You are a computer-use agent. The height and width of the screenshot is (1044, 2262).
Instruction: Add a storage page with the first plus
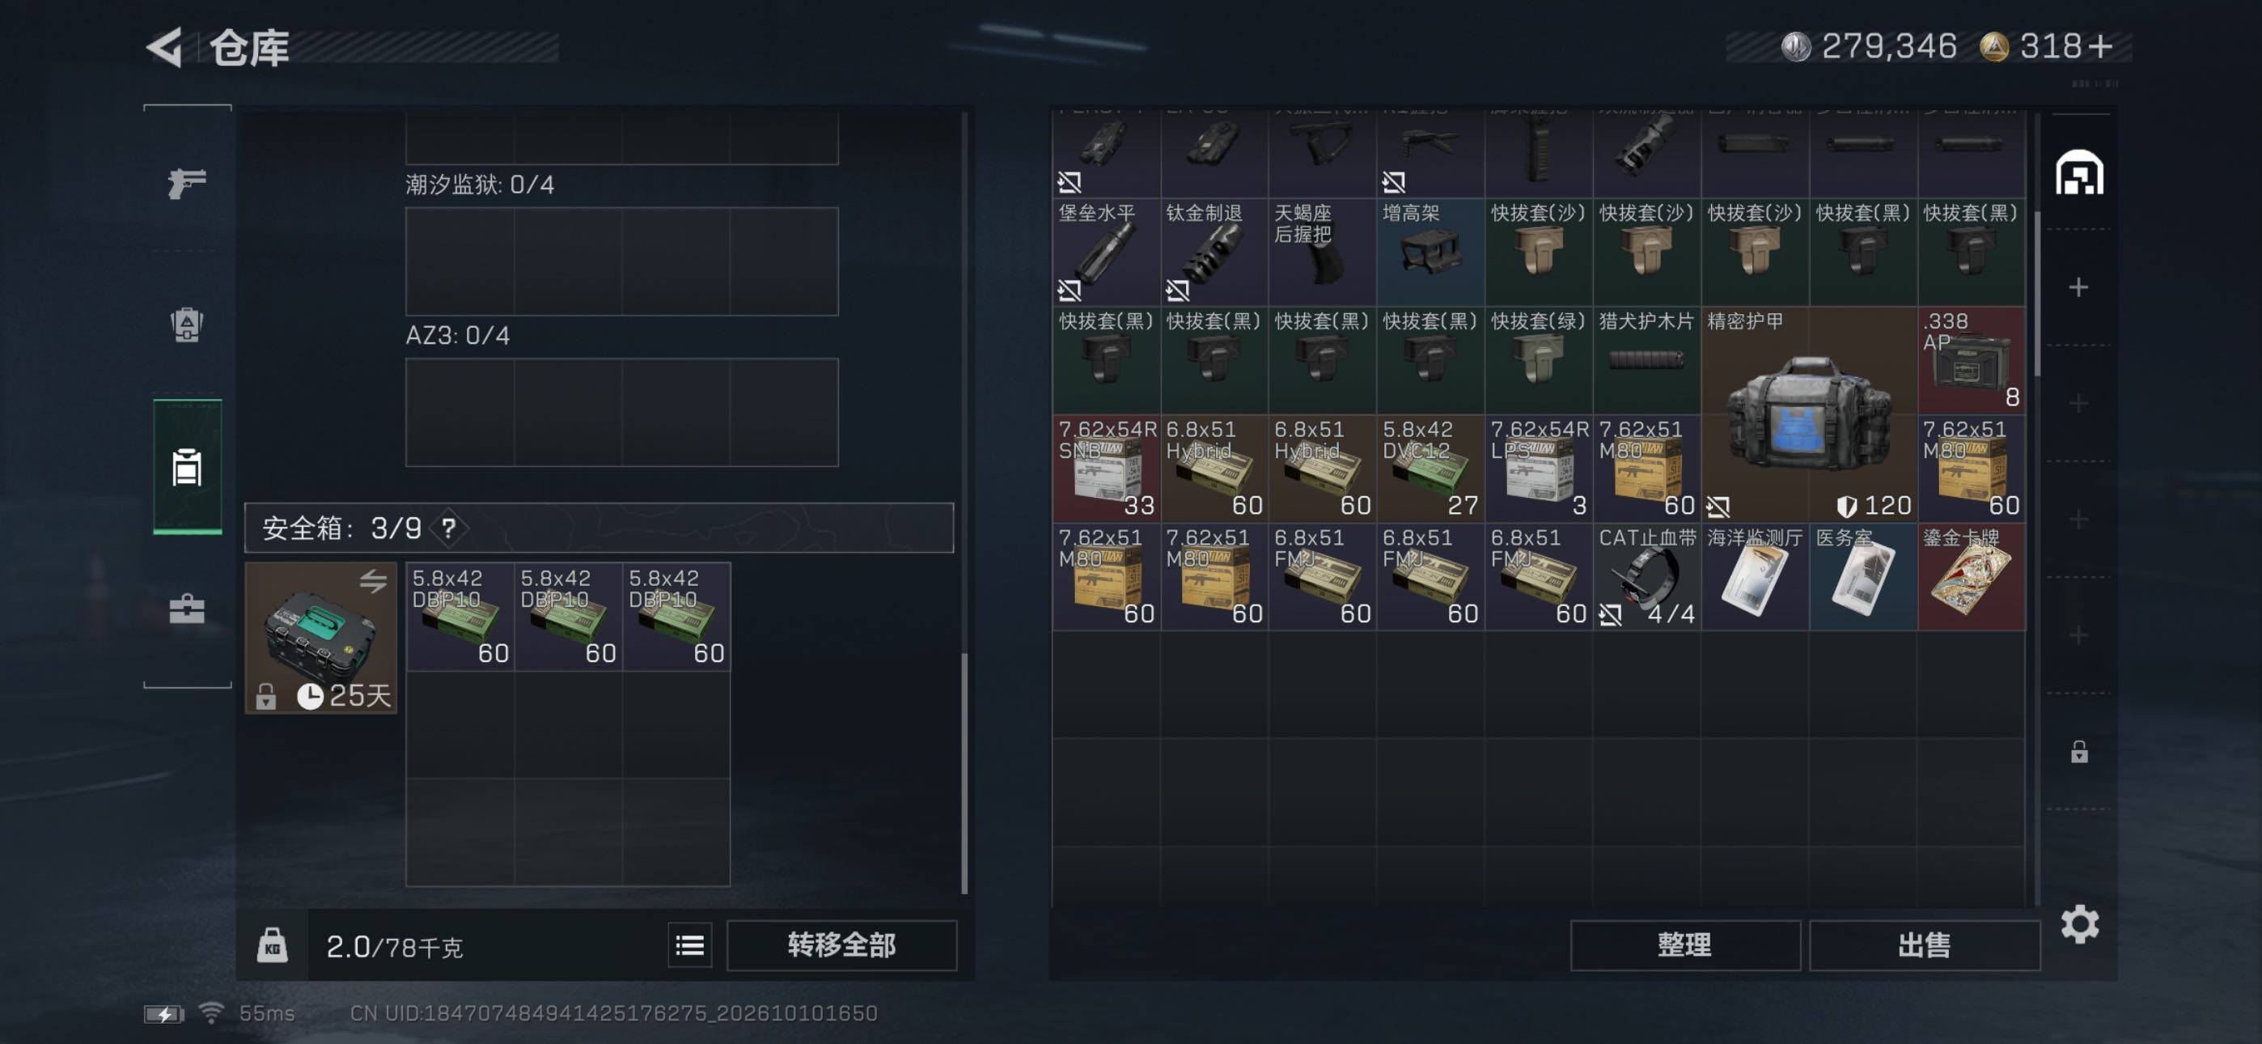2078,287
